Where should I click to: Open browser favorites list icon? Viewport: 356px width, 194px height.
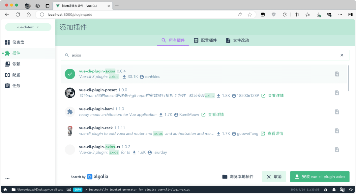(308, 14)
